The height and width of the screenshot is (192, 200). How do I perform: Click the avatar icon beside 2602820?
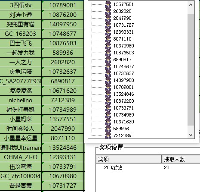coord(108,11)
